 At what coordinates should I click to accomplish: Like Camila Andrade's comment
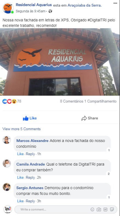[x=20, y=177]
